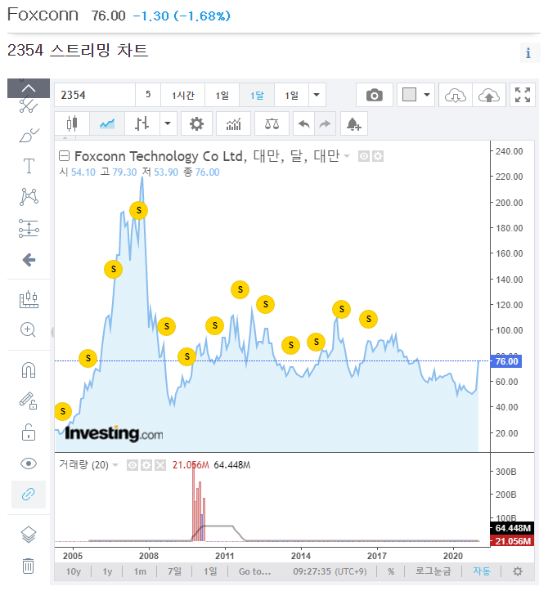Hide the 거래량 volume indicator

[x=132, y=465]
